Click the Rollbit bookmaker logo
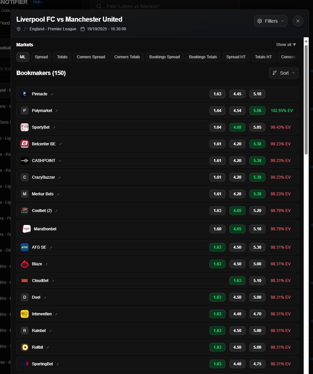Screen dimensions: 313x374 [x=24, y=347]
